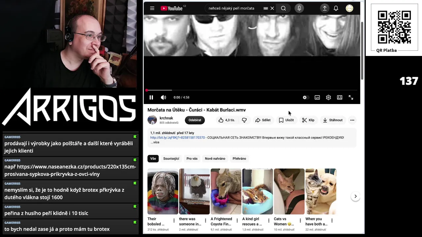
Task: Click the '0:00 / 4:58' time display
Action: pyautogui.click(x=181, y=97)
